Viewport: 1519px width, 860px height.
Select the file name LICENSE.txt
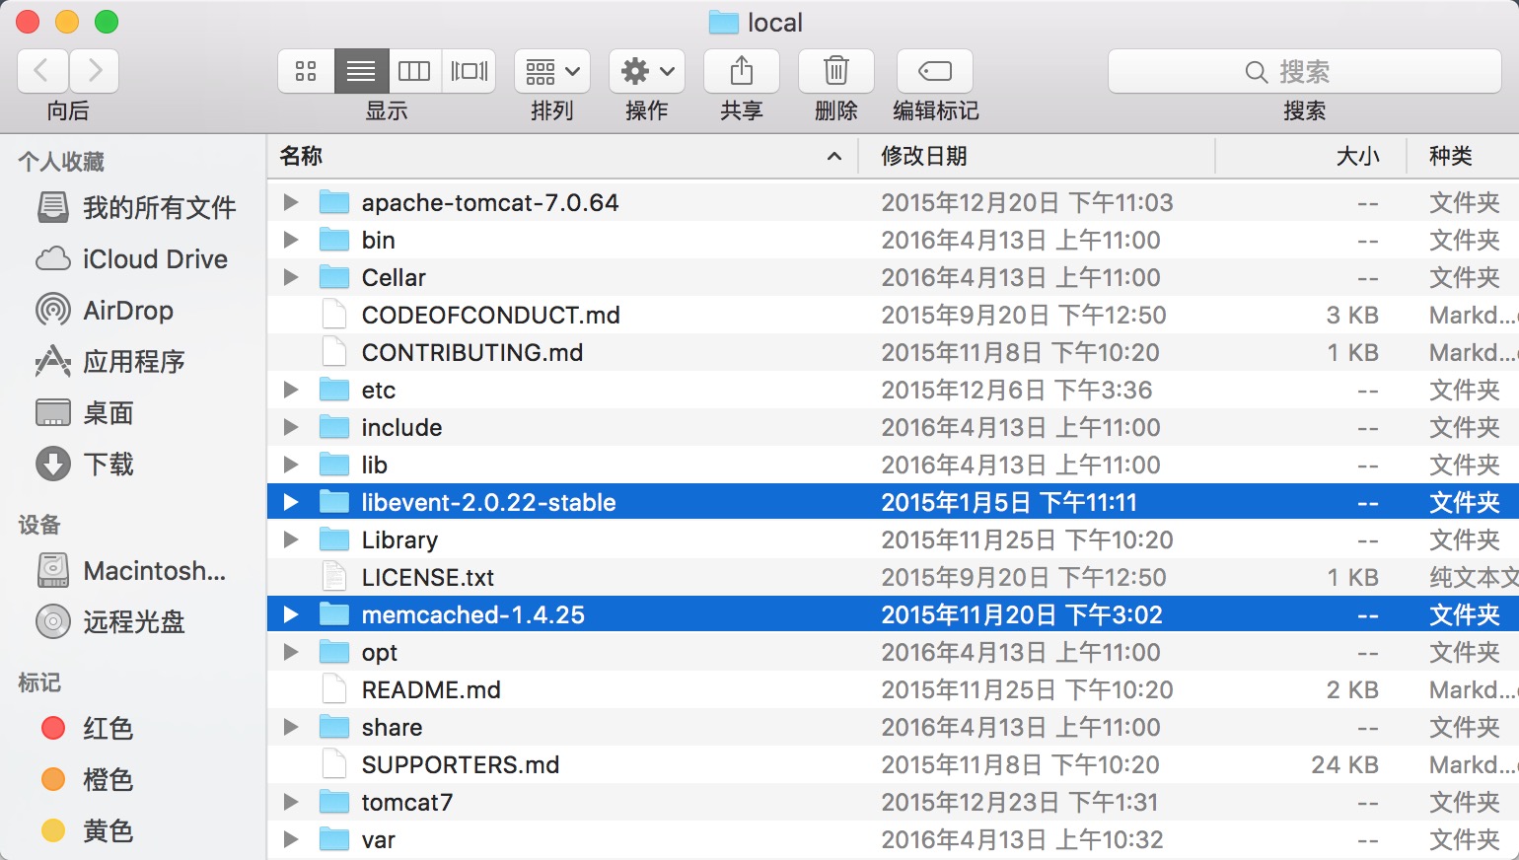[x=427, y=577]
